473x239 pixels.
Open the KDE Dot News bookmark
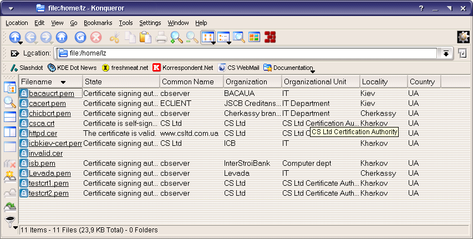pyautogui.click(x=72, y=68)
